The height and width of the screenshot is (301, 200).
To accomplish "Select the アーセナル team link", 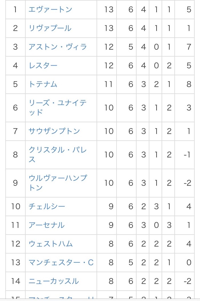I will (x=47, y=225).
